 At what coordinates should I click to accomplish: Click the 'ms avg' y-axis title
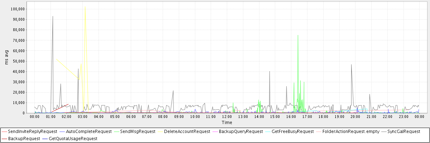click(x=7, y=57)
